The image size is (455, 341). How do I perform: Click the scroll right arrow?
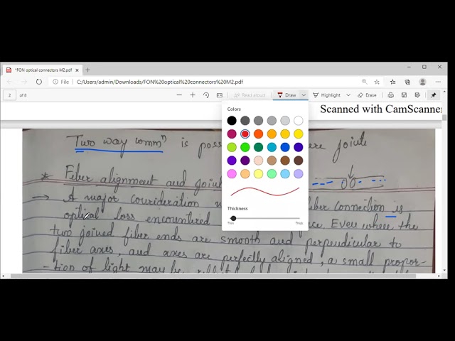(x=439, y=276)
